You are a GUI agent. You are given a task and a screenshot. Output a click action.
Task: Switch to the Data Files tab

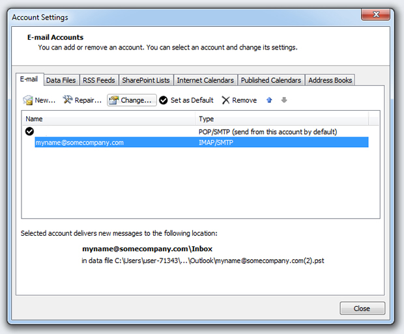click(61, 80)
